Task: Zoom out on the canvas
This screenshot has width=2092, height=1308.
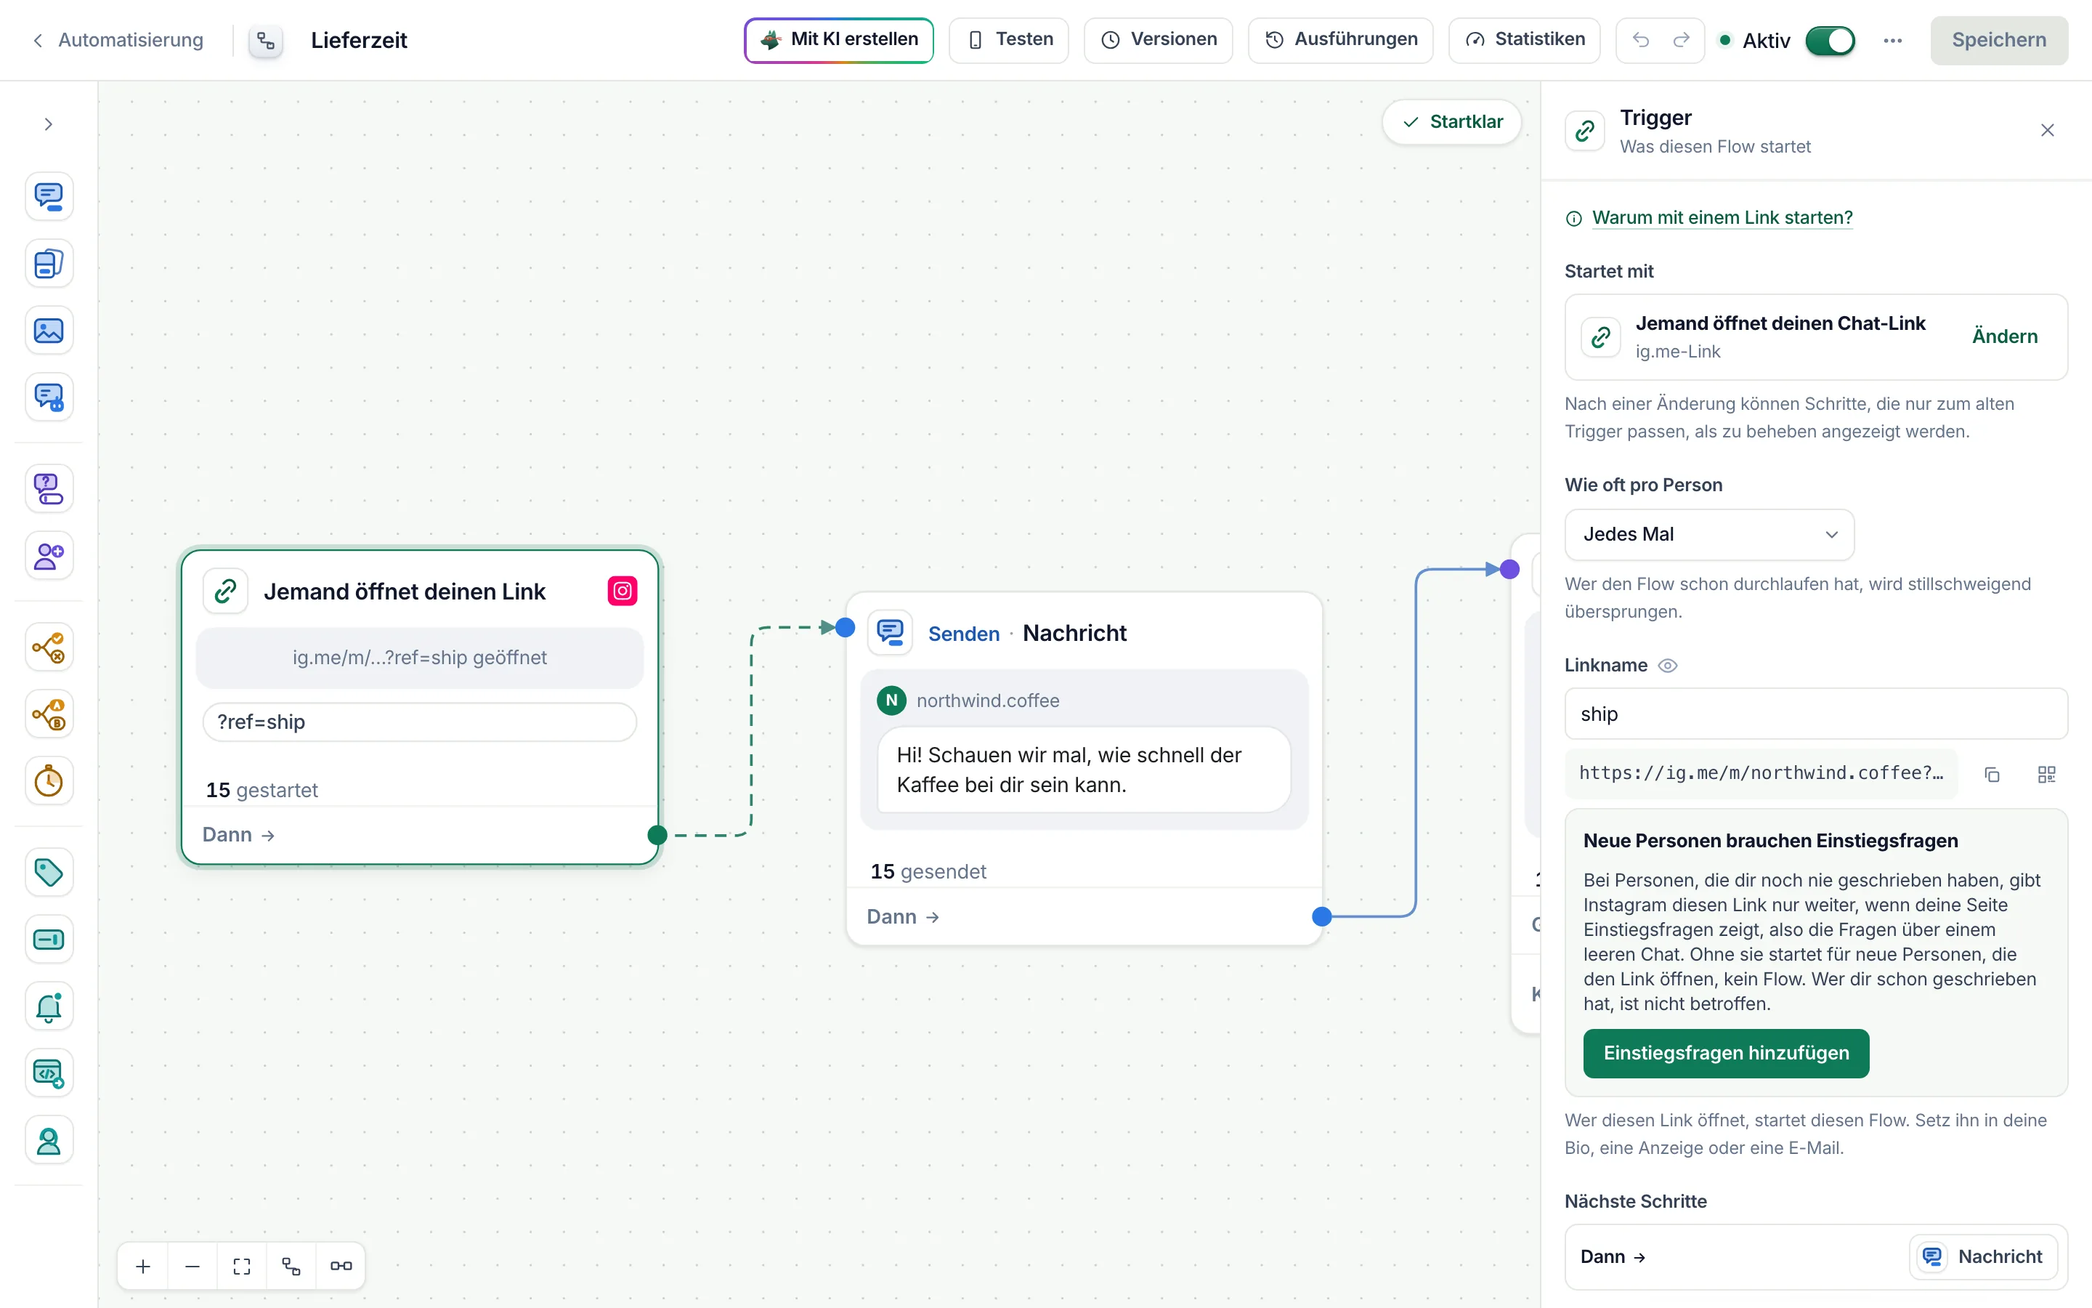Action: 192,1267
